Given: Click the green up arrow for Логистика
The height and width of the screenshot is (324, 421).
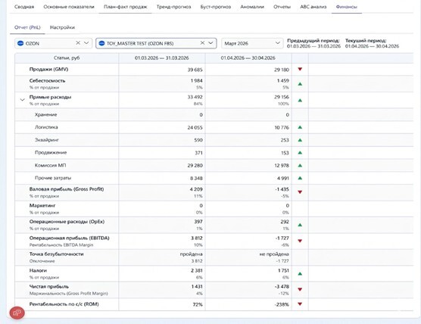Looking at the screenshot, I should pyautogui.click(x=300, y=127).
